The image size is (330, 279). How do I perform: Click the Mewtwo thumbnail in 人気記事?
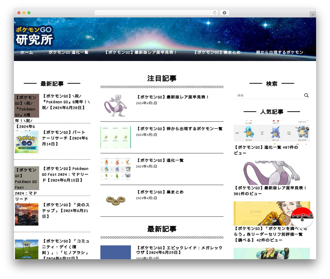(x=272, y=173)
